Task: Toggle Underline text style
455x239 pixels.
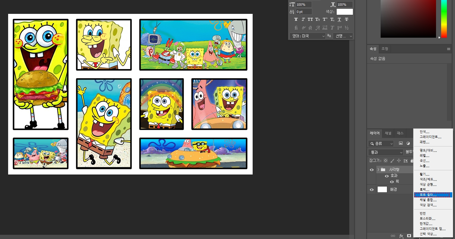Action: coord(339,20)
